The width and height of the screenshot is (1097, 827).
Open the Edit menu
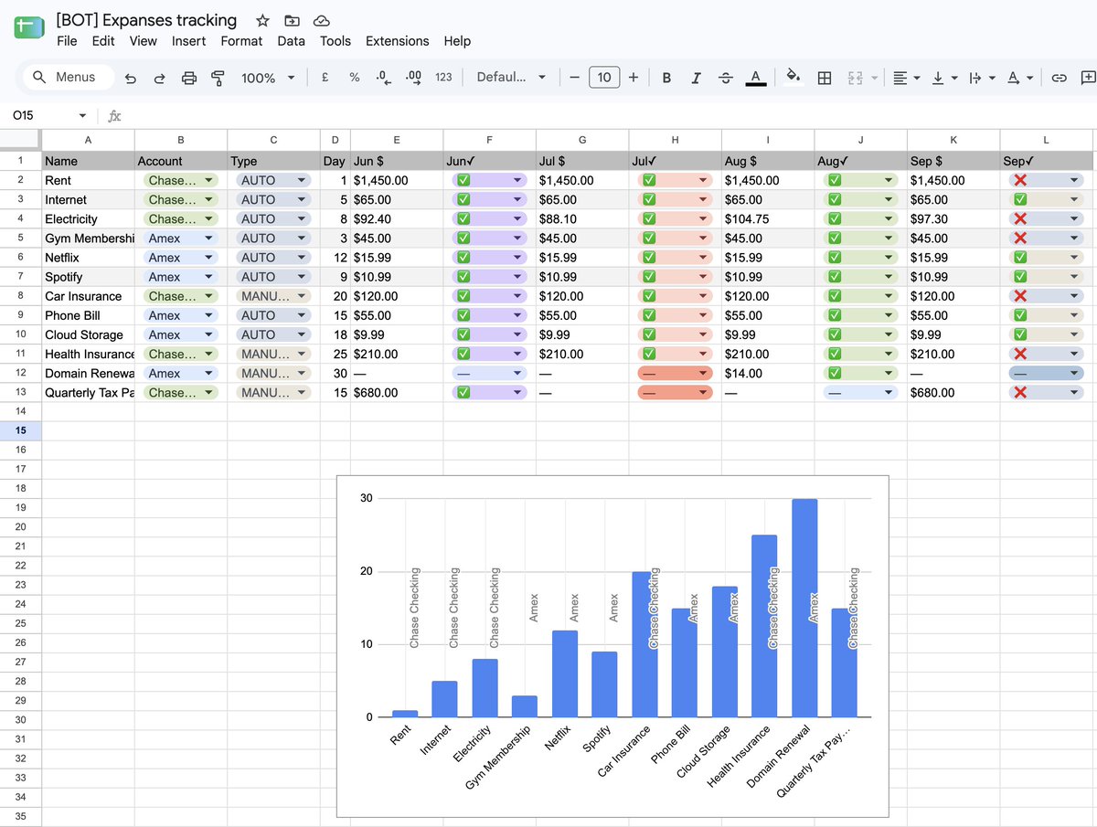click(103, 41)
